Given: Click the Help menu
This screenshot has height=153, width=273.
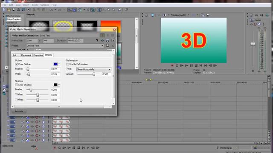Looking at the screenshot, I should [x=54, y=5].
